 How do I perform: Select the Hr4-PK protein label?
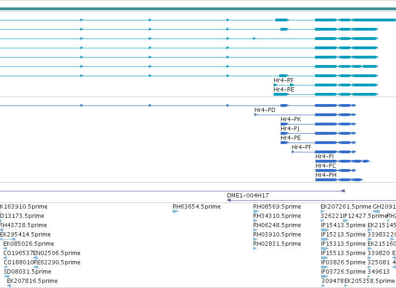pyautogui.click(x=291, y=119)
